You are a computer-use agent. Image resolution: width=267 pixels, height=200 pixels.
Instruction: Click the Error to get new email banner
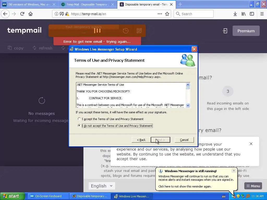(x=97, y=41)
